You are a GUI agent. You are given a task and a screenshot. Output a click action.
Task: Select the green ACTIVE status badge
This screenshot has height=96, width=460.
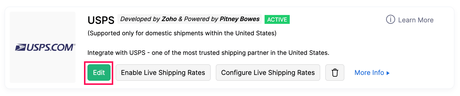click(x=277, y=20)
